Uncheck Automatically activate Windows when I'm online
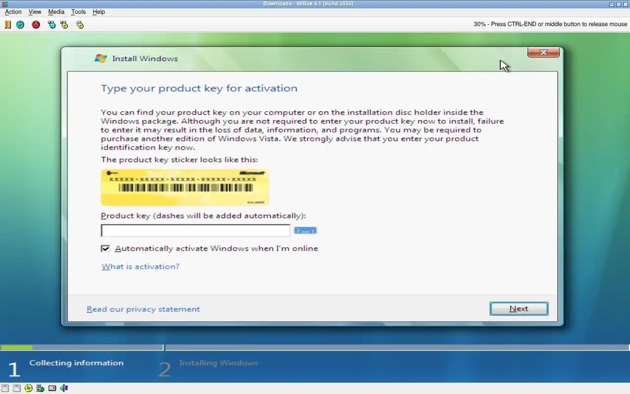The width and height of the screenshot is (630, 394). pos(105,249)
